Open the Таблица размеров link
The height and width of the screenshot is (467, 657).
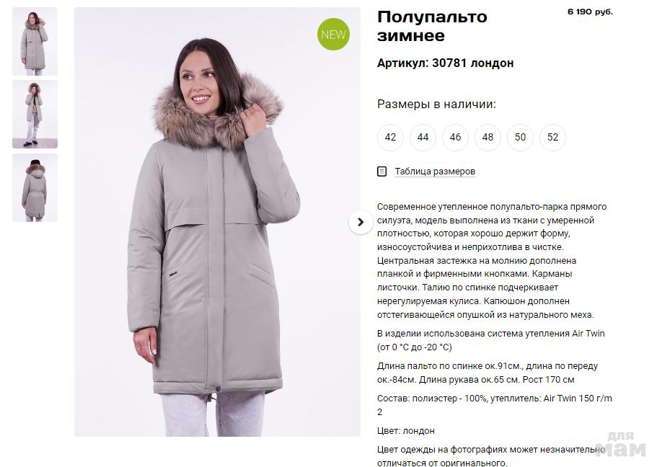(435, 172)
